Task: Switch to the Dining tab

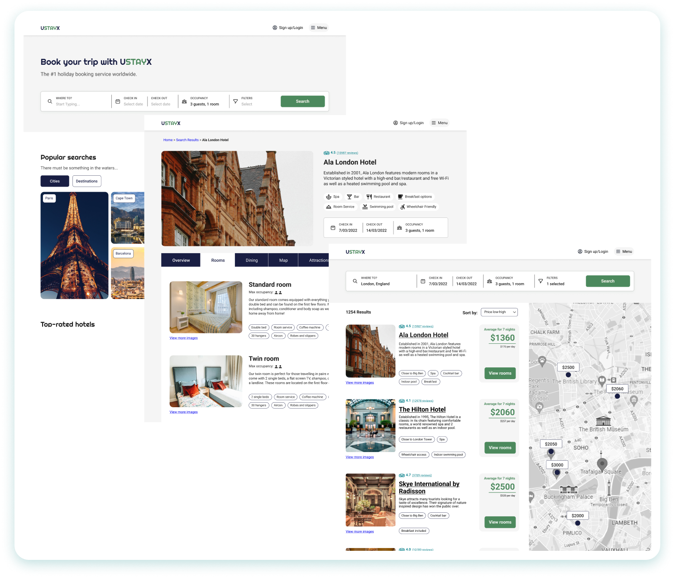Action: click(x=252, y=260)
